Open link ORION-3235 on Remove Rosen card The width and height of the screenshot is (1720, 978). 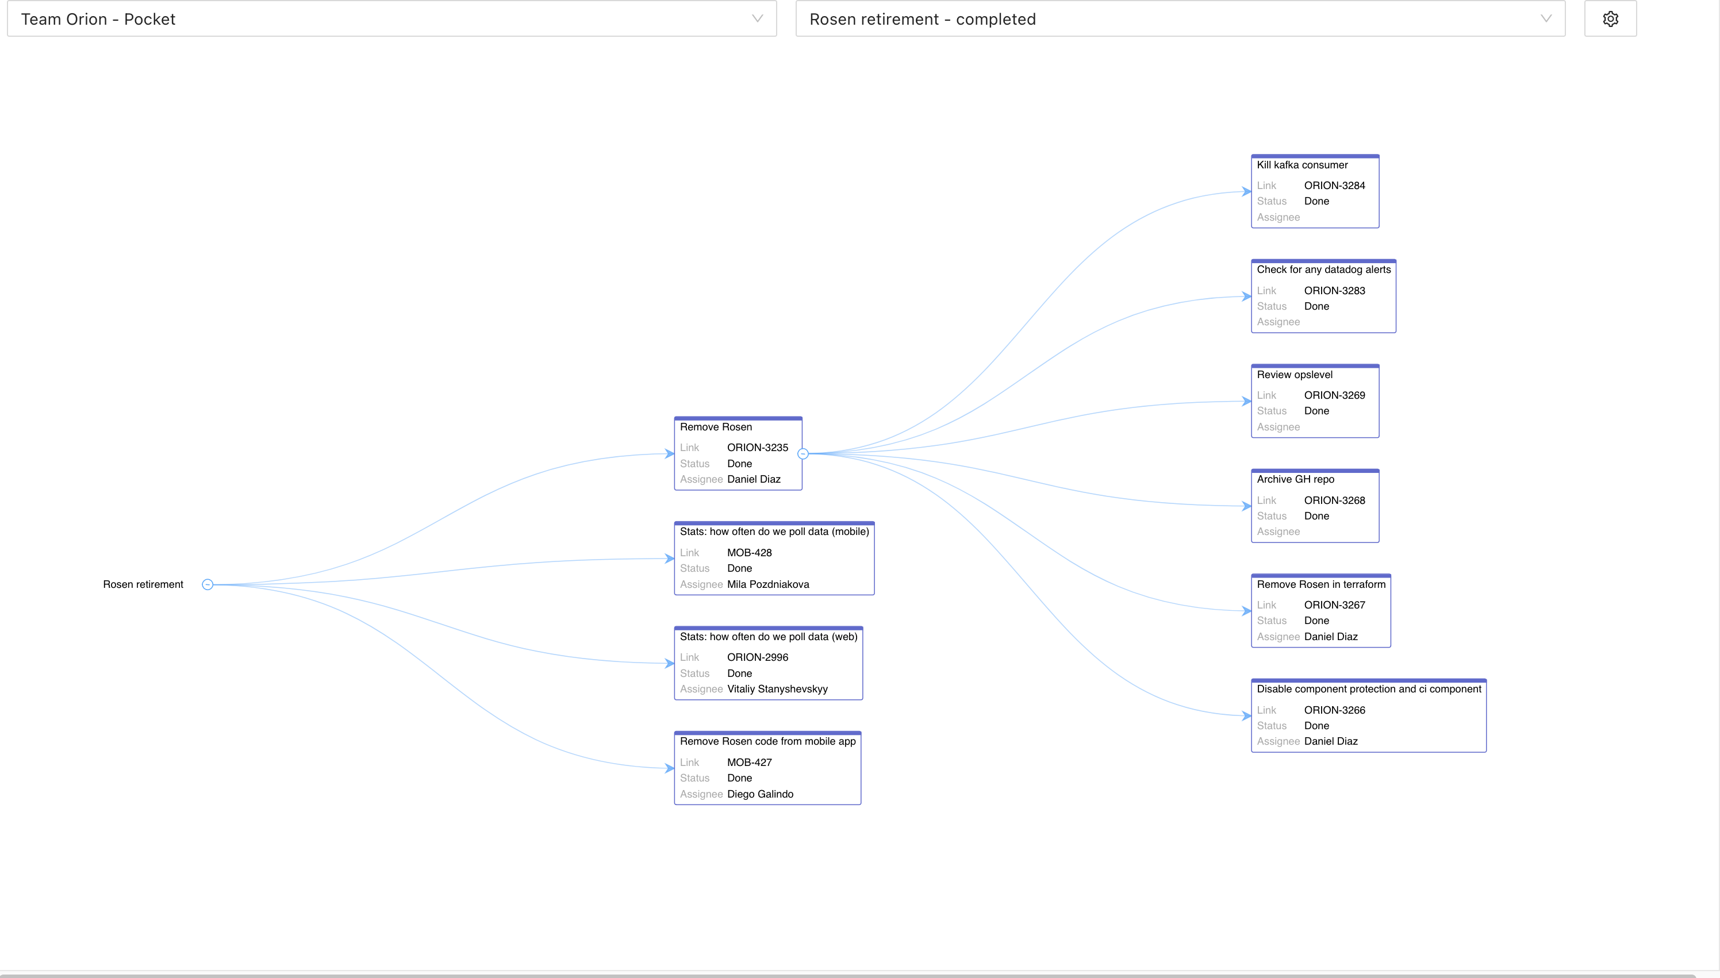(758, 448)
